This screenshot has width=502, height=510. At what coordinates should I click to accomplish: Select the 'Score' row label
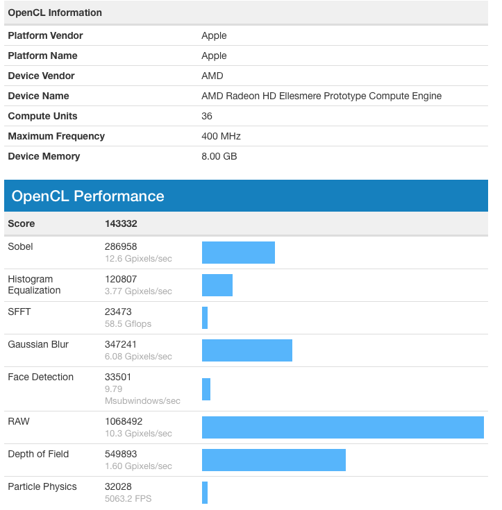21,223
